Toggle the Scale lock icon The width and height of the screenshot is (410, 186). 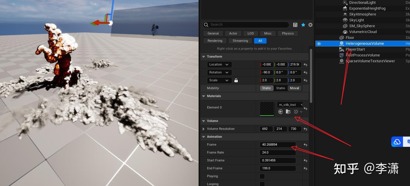(236, 80)
